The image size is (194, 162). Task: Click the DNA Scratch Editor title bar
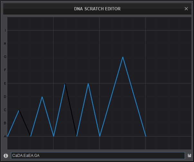pyautogui.click(x=97, y=9)
